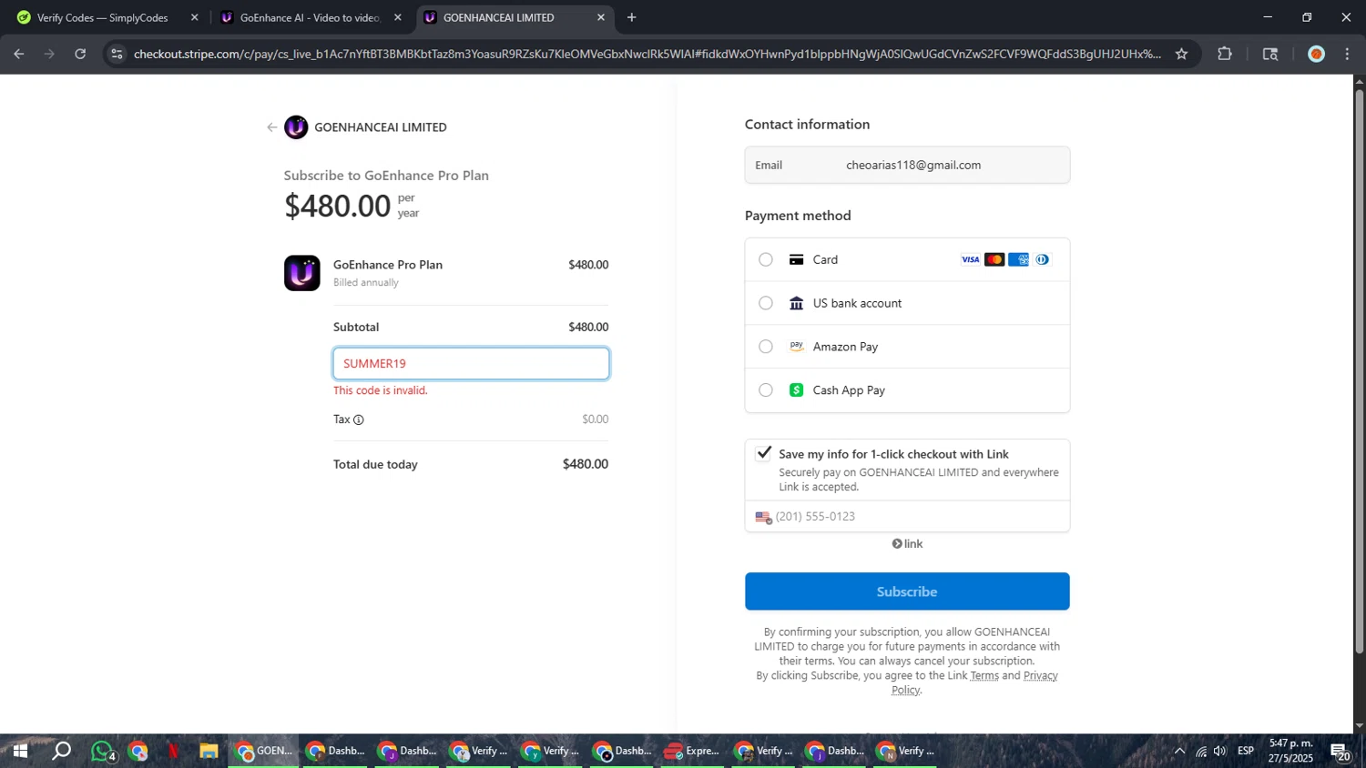The image size is (1366, 768).
Task: View site information icon in address bar
Action: [x=117, y=54]
